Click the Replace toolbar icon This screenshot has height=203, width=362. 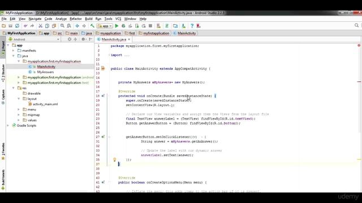pyautogui.click(x=69, y=26)
